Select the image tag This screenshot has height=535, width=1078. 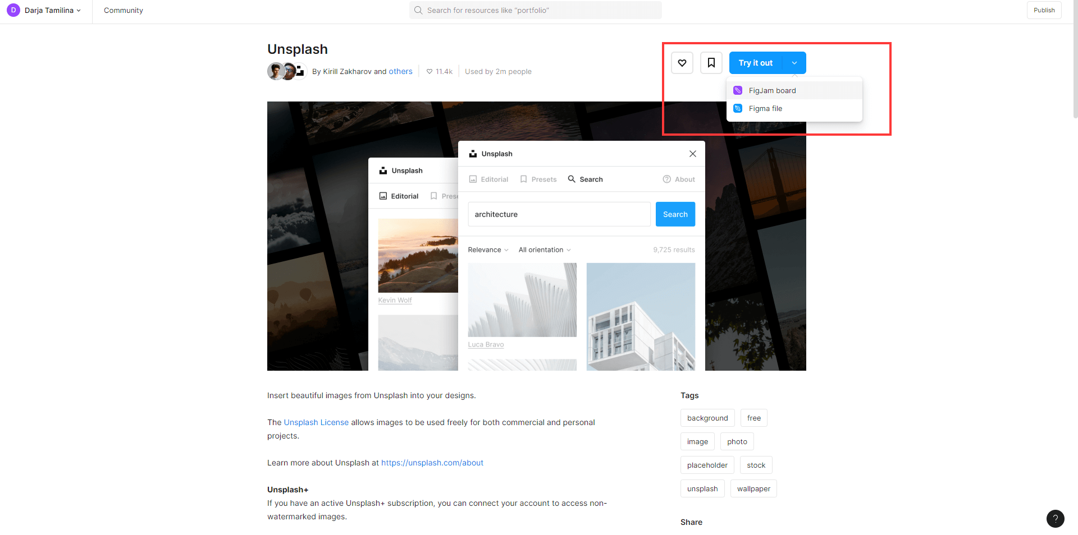point(697,441)
